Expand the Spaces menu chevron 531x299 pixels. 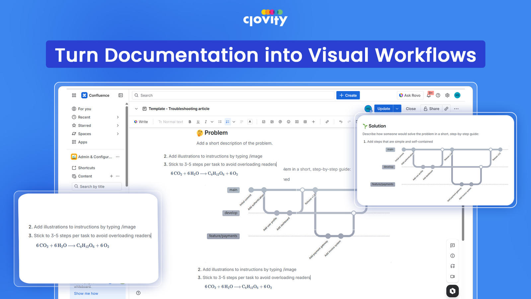(x=118, y=134)
